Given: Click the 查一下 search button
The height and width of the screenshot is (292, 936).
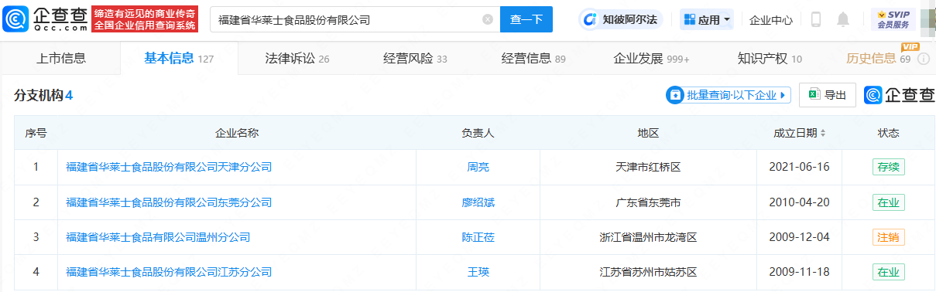Looking at the screenshot, I should [526, 19].
